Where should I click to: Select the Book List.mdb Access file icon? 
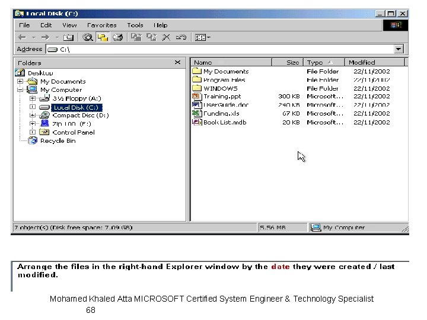tap(197, 122)
